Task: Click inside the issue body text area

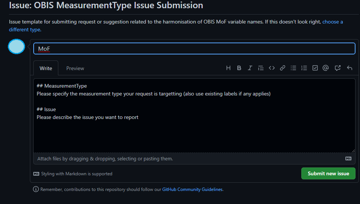Action: 194,116
